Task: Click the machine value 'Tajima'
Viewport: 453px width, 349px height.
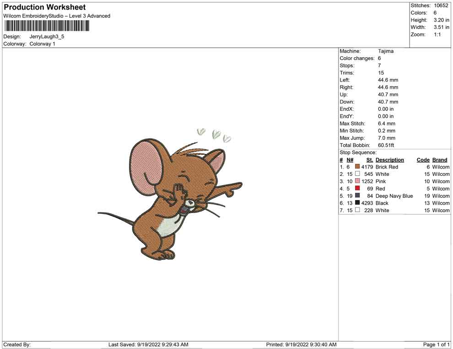Action: tap(386, 51)
